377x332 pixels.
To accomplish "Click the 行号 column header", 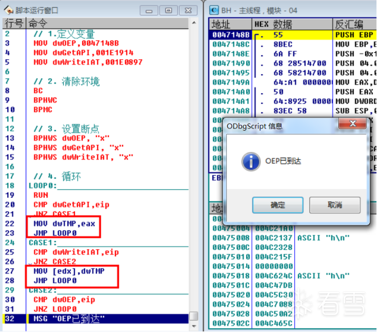I will click(14, 23).
